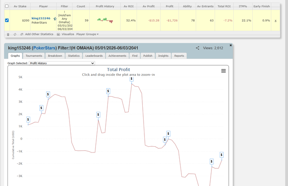Viewport: 288px width, 186px height.
Task: Click the Profit History sparkline thumbnail
Action: coord(105,20)
